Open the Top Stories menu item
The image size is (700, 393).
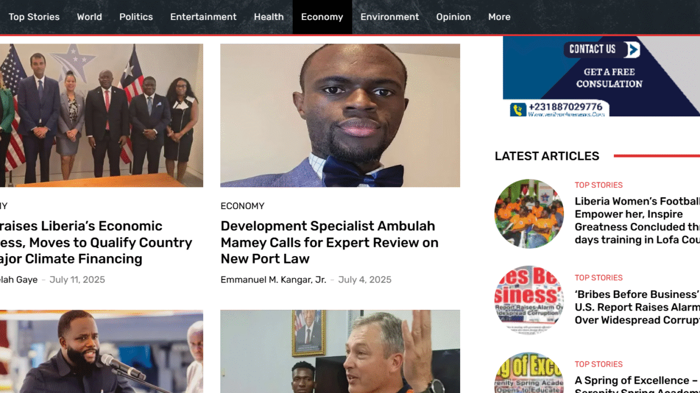[x=34, y=17]
